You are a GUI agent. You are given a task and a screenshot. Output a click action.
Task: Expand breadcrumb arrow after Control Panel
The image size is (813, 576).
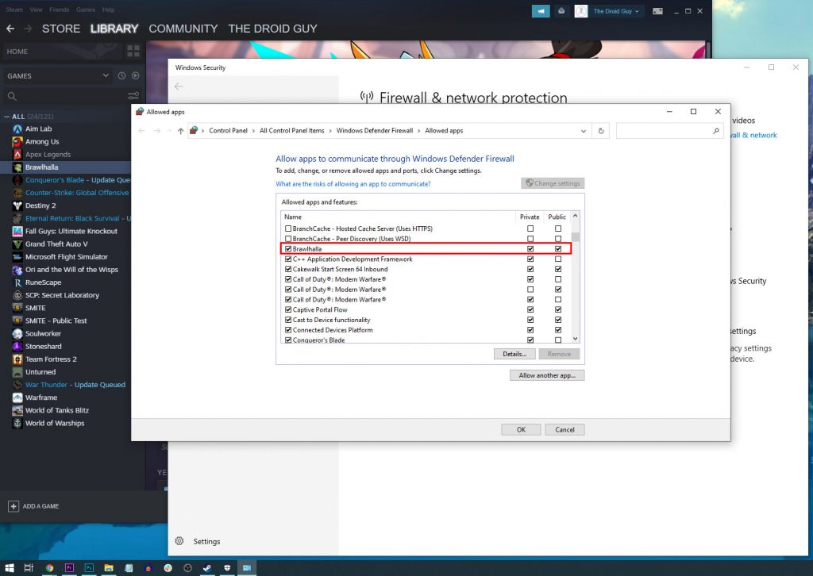click(x=253, y=131)
